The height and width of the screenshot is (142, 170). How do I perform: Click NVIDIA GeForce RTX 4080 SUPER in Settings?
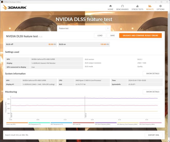click(43, 59)
